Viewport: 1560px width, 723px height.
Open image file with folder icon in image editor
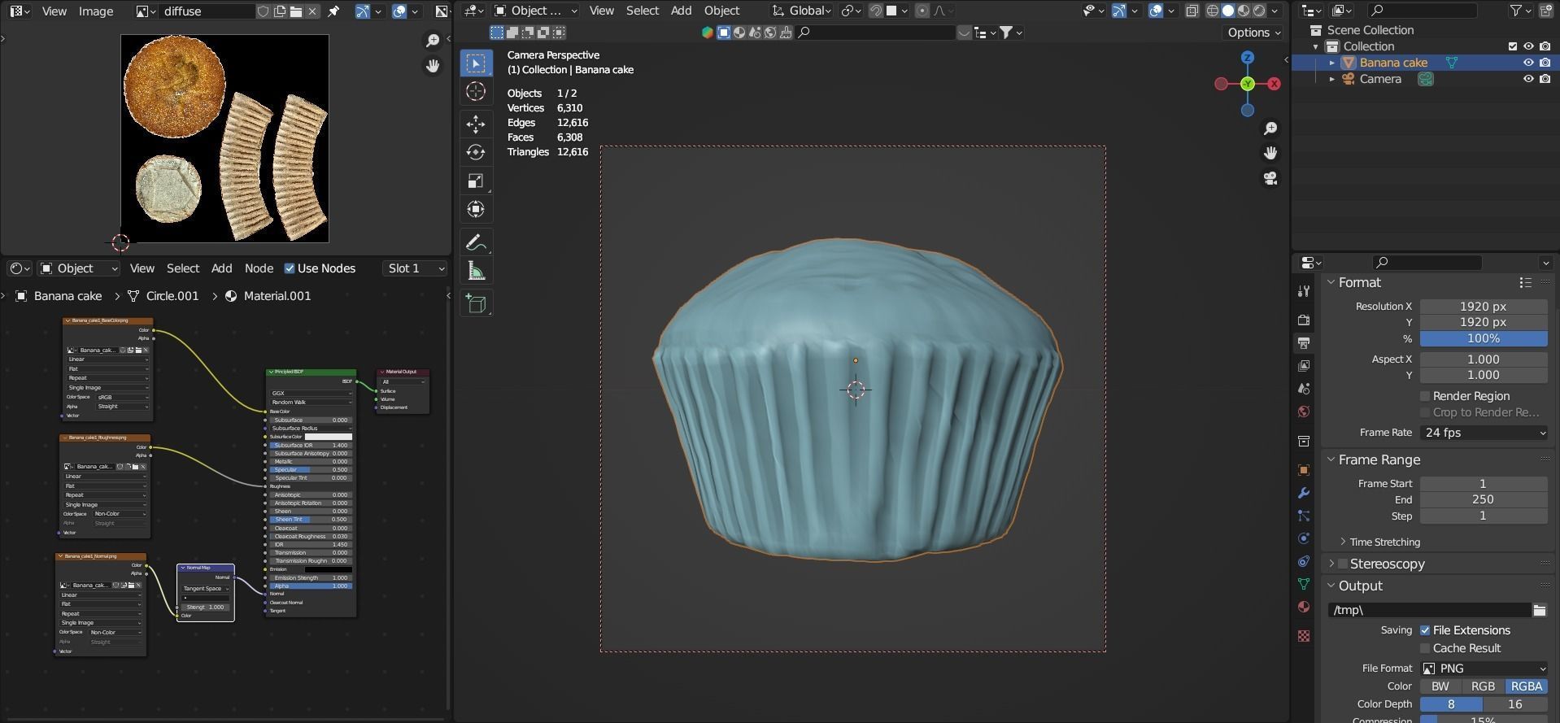pyautogui.click(x=296, y=11)
